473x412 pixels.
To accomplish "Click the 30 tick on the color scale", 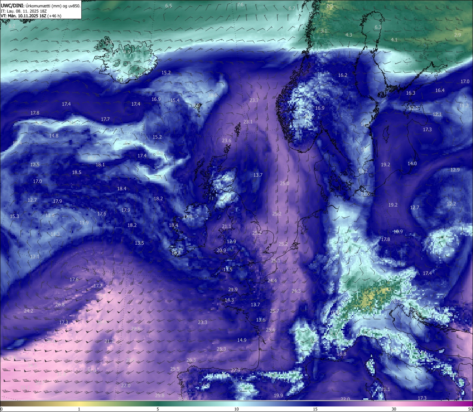I will click(x=394, y=409).
